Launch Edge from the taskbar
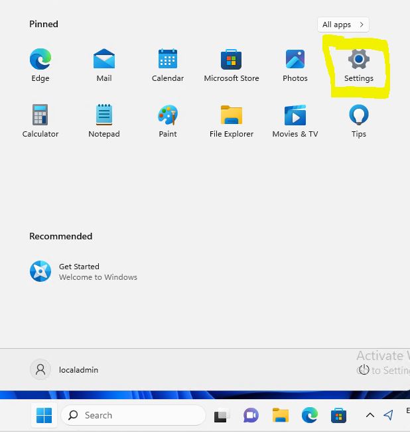Viewport: 410px width, 433px height. tap(310, 415)
